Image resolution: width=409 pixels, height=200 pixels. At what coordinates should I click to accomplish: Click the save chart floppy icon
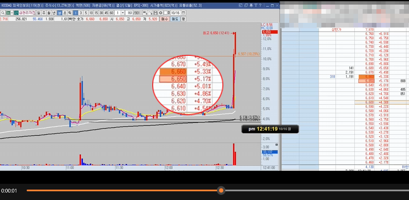tap(155, 13)
